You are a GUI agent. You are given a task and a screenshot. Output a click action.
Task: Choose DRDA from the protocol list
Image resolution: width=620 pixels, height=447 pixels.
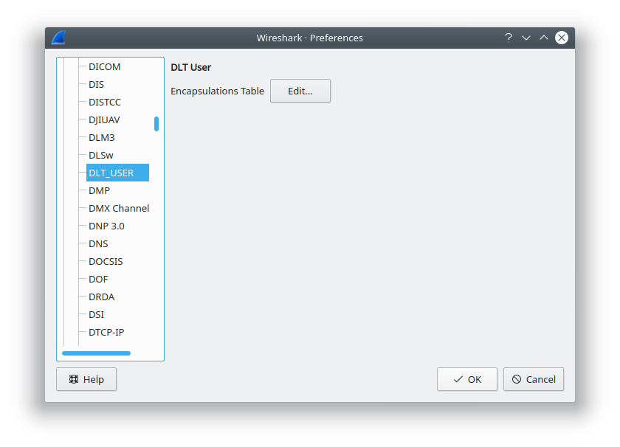(101, 297)
